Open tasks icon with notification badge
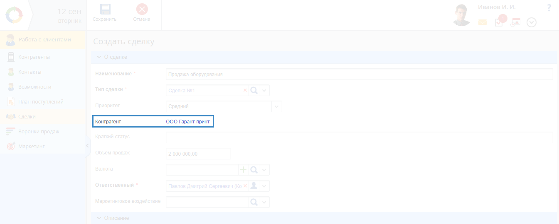Screen dimensions: 559x224 (x=499, y=22)
